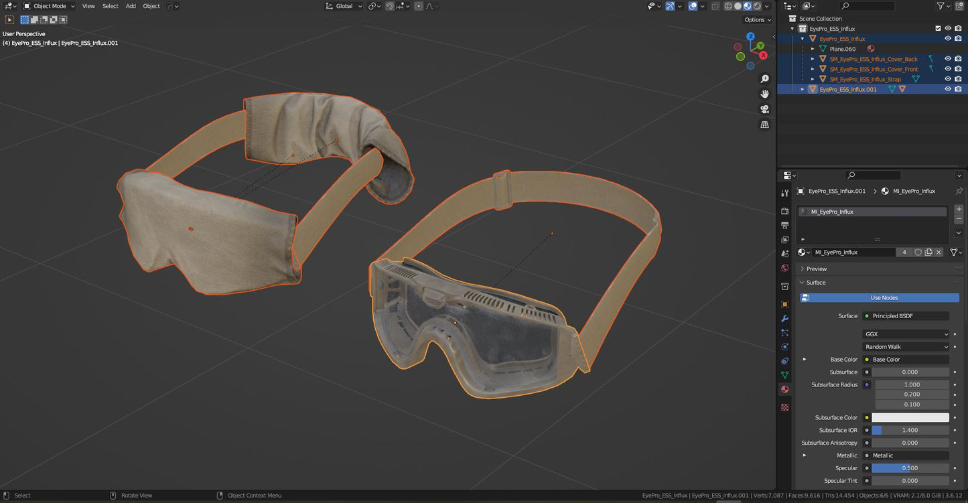968x503 pixels.
Task: Change Random Walk subsurface method dropdown
Action: point(906,346)
